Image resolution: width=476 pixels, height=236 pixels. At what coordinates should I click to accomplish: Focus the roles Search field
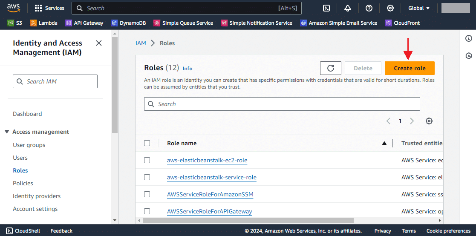[x=282, y=104]
